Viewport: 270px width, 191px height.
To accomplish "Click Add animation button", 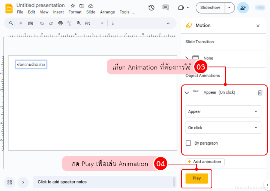I will (205, 161).
